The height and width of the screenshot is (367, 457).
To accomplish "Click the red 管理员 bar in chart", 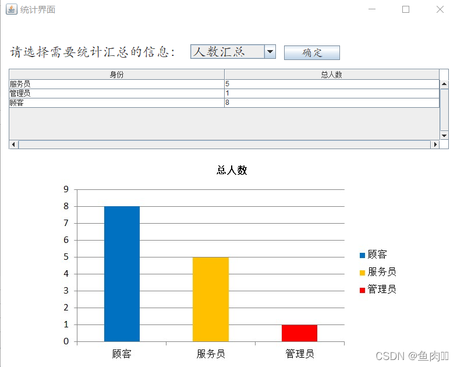I will [299, 333].
